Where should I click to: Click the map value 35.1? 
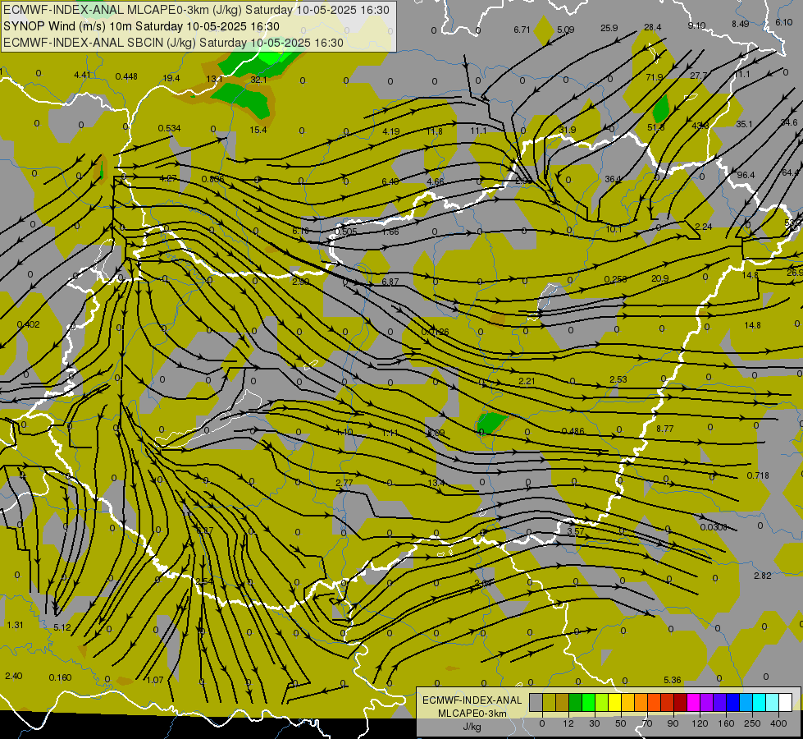coord(744,124)
